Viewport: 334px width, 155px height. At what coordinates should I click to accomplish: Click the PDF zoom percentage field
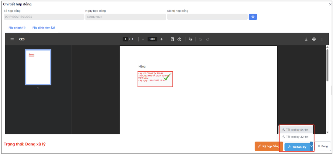152,39
